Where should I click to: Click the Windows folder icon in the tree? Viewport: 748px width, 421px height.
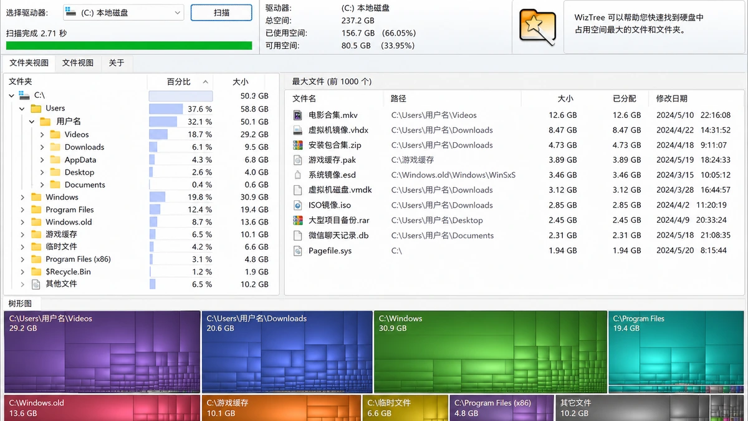pyautogui.click(x=37, y=197)
